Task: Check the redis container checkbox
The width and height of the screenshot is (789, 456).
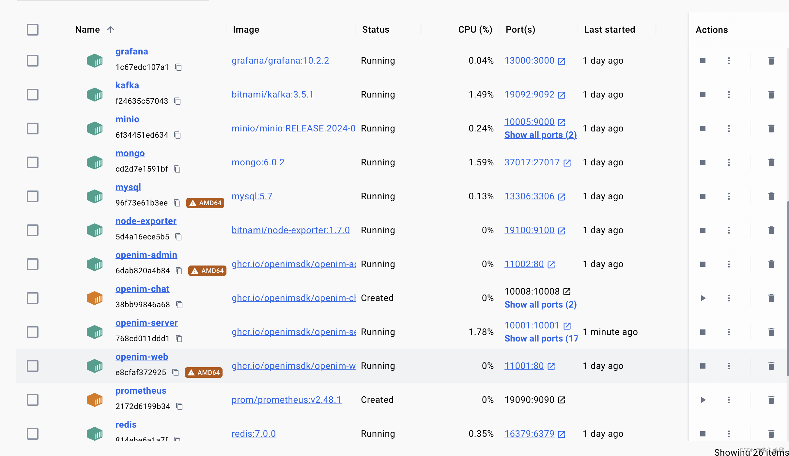Action: (x=33, y=434)
